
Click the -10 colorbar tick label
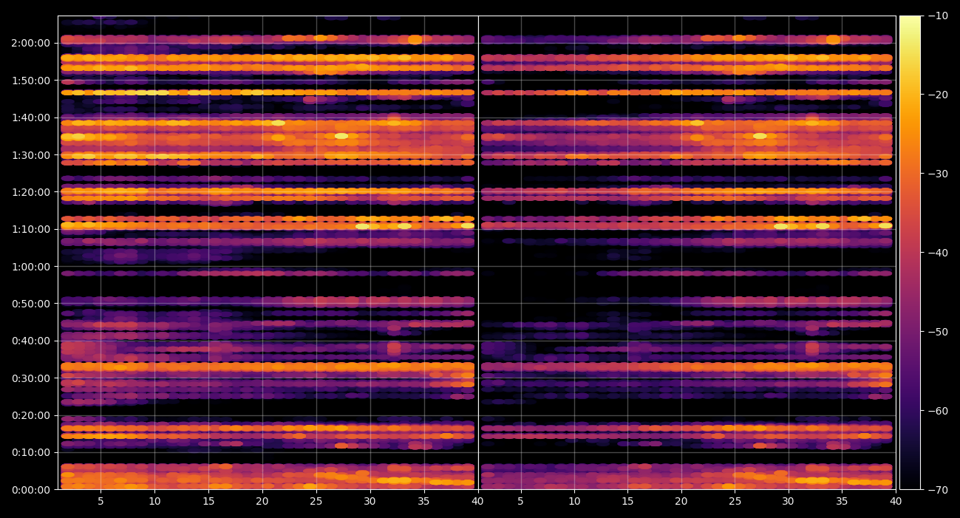[x=939, y=16]
